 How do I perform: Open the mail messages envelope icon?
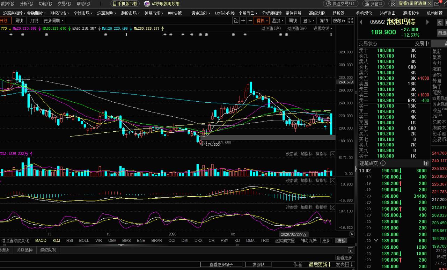437,4
